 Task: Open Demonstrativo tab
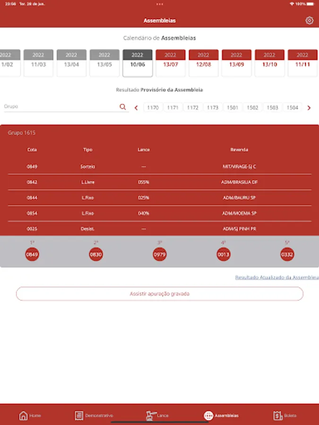coord(94,415)
